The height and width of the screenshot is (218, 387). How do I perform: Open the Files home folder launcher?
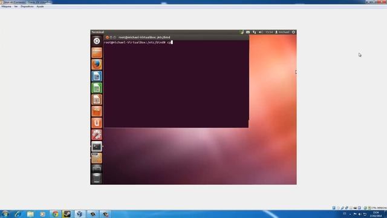pos(97,53)
